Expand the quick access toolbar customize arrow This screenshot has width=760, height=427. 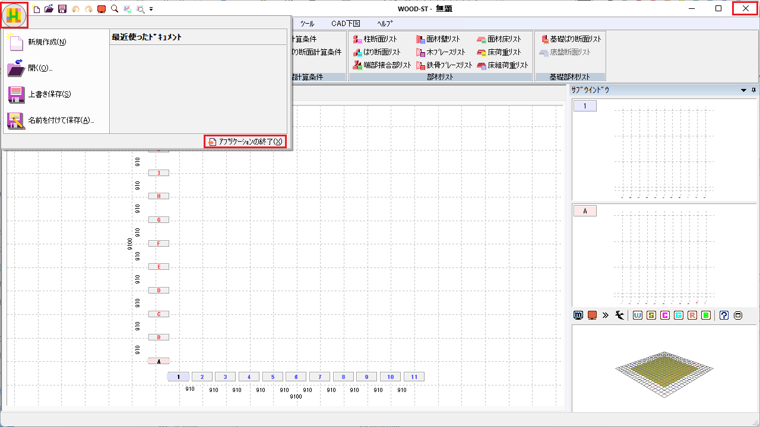[151, 9]
